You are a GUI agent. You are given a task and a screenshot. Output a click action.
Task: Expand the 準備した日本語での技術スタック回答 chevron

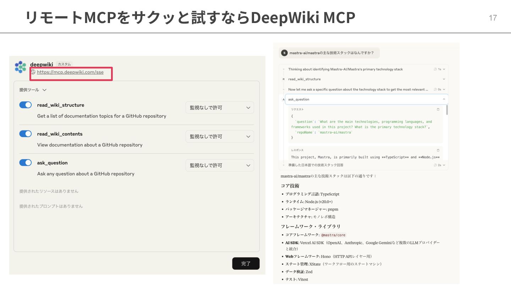pyautogui.click(x=444, y=165)
